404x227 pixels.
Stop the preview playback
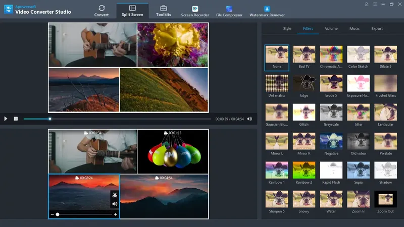coord(16,119)
